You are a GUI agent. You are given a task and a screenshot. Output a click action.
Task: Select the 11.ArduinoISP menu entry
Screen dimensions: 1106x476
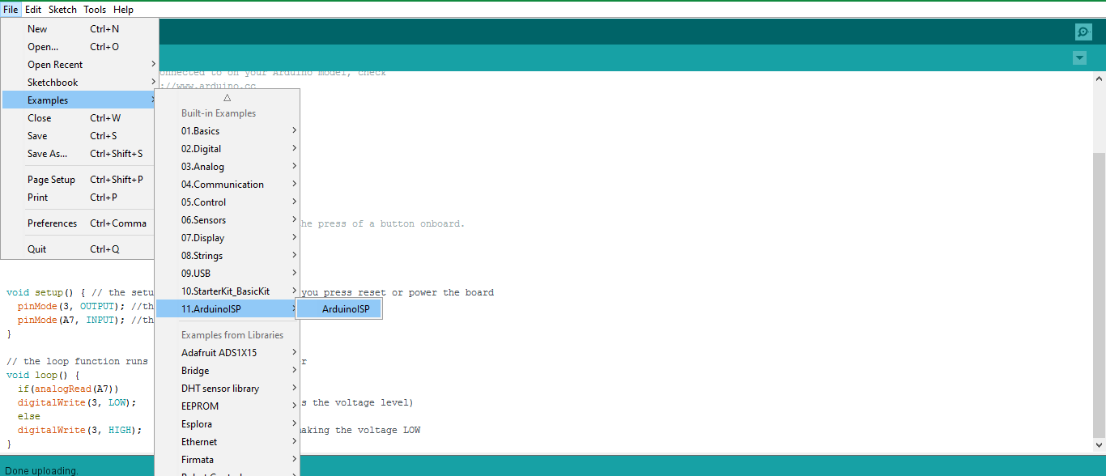(x=228, y=309)
